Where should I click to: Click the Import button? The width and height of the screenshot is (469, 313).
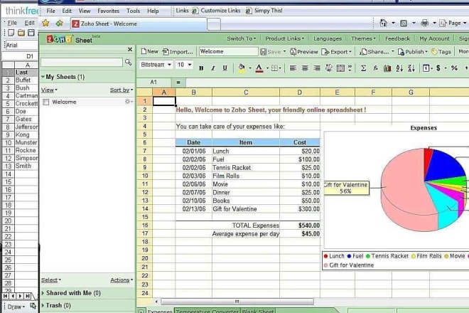click(178, 52)
